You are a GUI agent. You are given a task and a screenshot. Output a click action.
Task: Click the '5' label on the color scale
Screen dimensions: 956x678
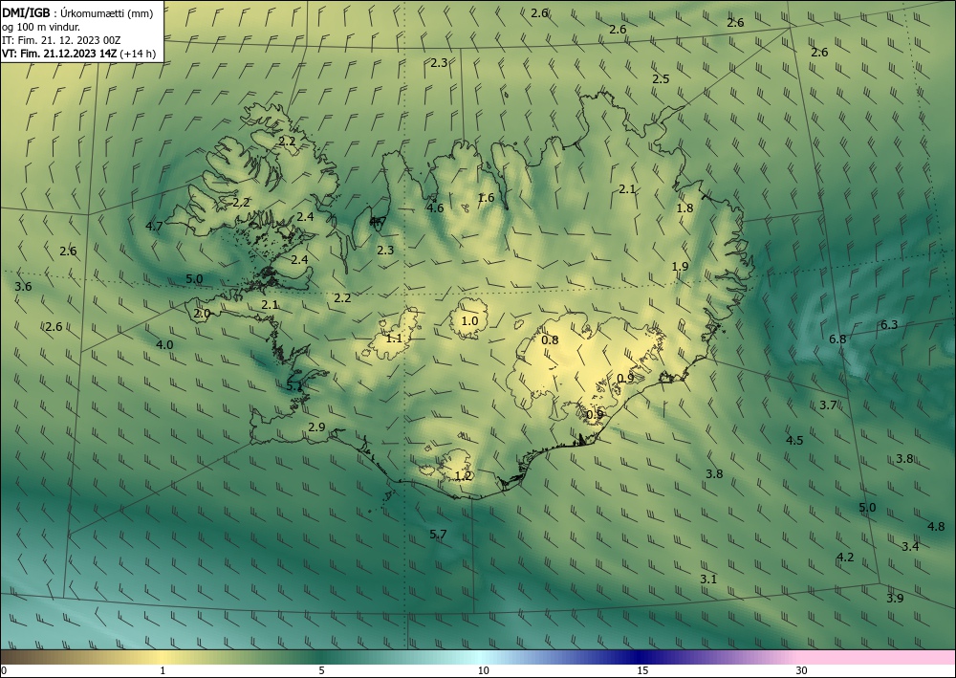pos(321,670)
